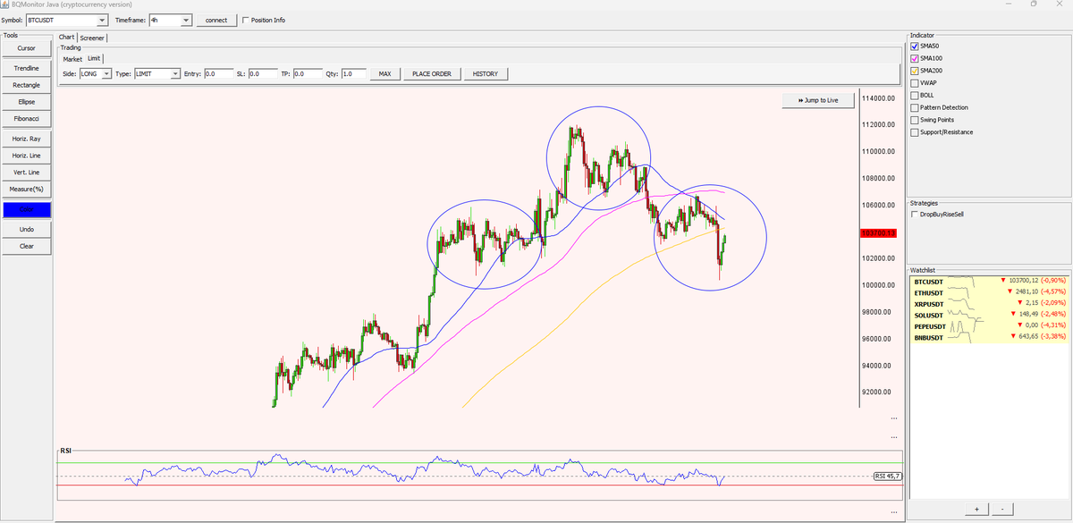
Task: Open the Symbol BTCUSDT combo box
Action: tap(67, 20)
